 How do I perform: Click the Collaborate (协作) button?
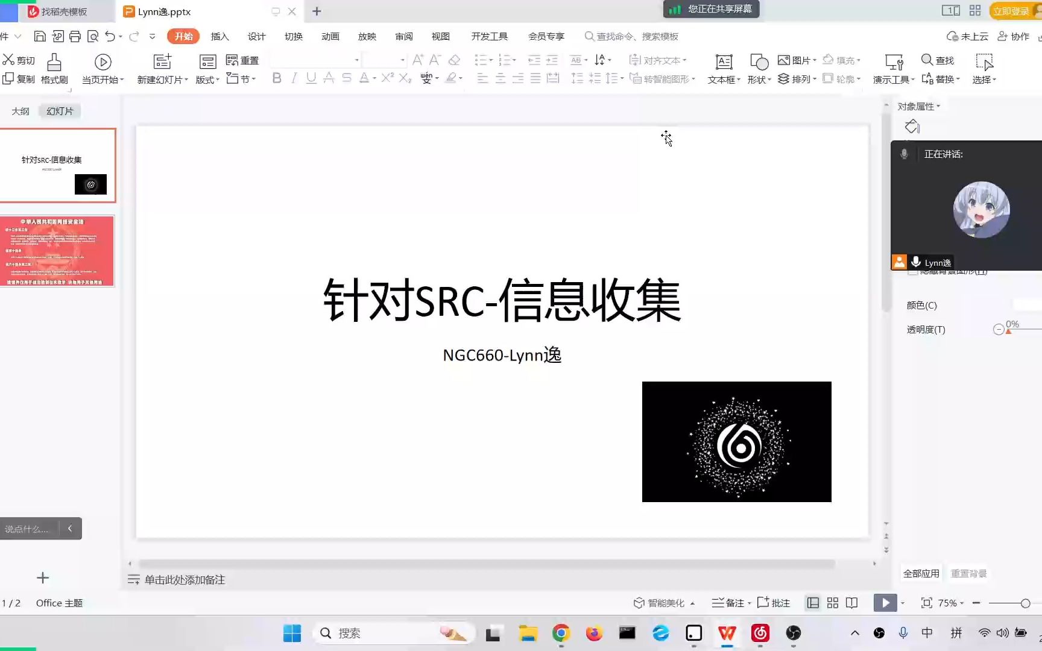pyautogui.click(x=1014, y=36)
